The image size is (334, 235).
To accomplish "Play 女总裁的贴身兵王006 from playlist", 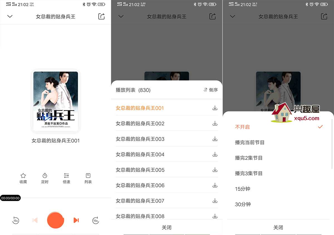I will (140, 185).
